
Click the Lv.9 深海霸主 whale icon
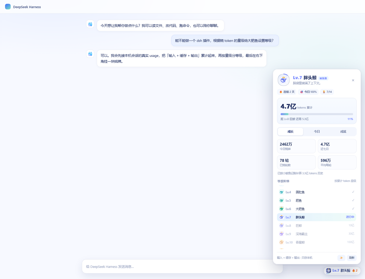[281, 234]
